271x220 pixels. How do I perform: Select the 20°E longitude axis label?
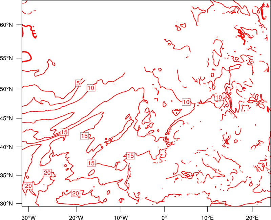click(x=252, y=218)
